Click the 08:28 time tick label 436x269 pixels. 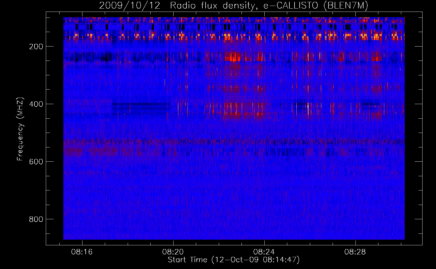click(355, 252)
